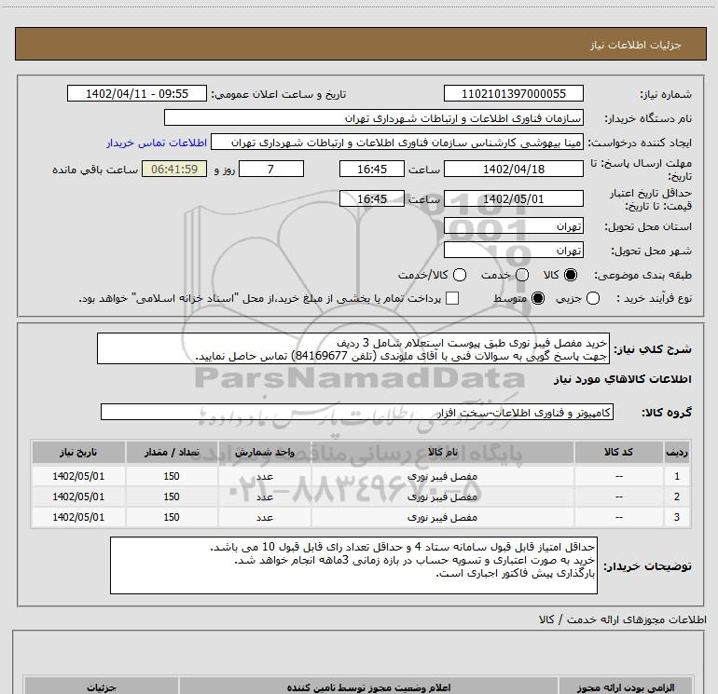
Task: Open buyer contact information link
Action: coord(157,143)
